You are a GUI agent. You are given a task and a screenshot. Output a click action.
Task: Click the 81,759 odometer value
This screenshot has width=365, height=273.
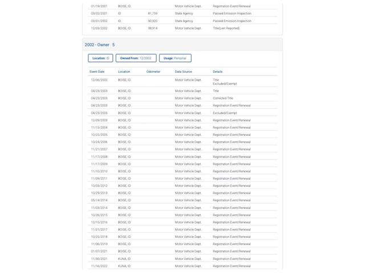(153, 14)
